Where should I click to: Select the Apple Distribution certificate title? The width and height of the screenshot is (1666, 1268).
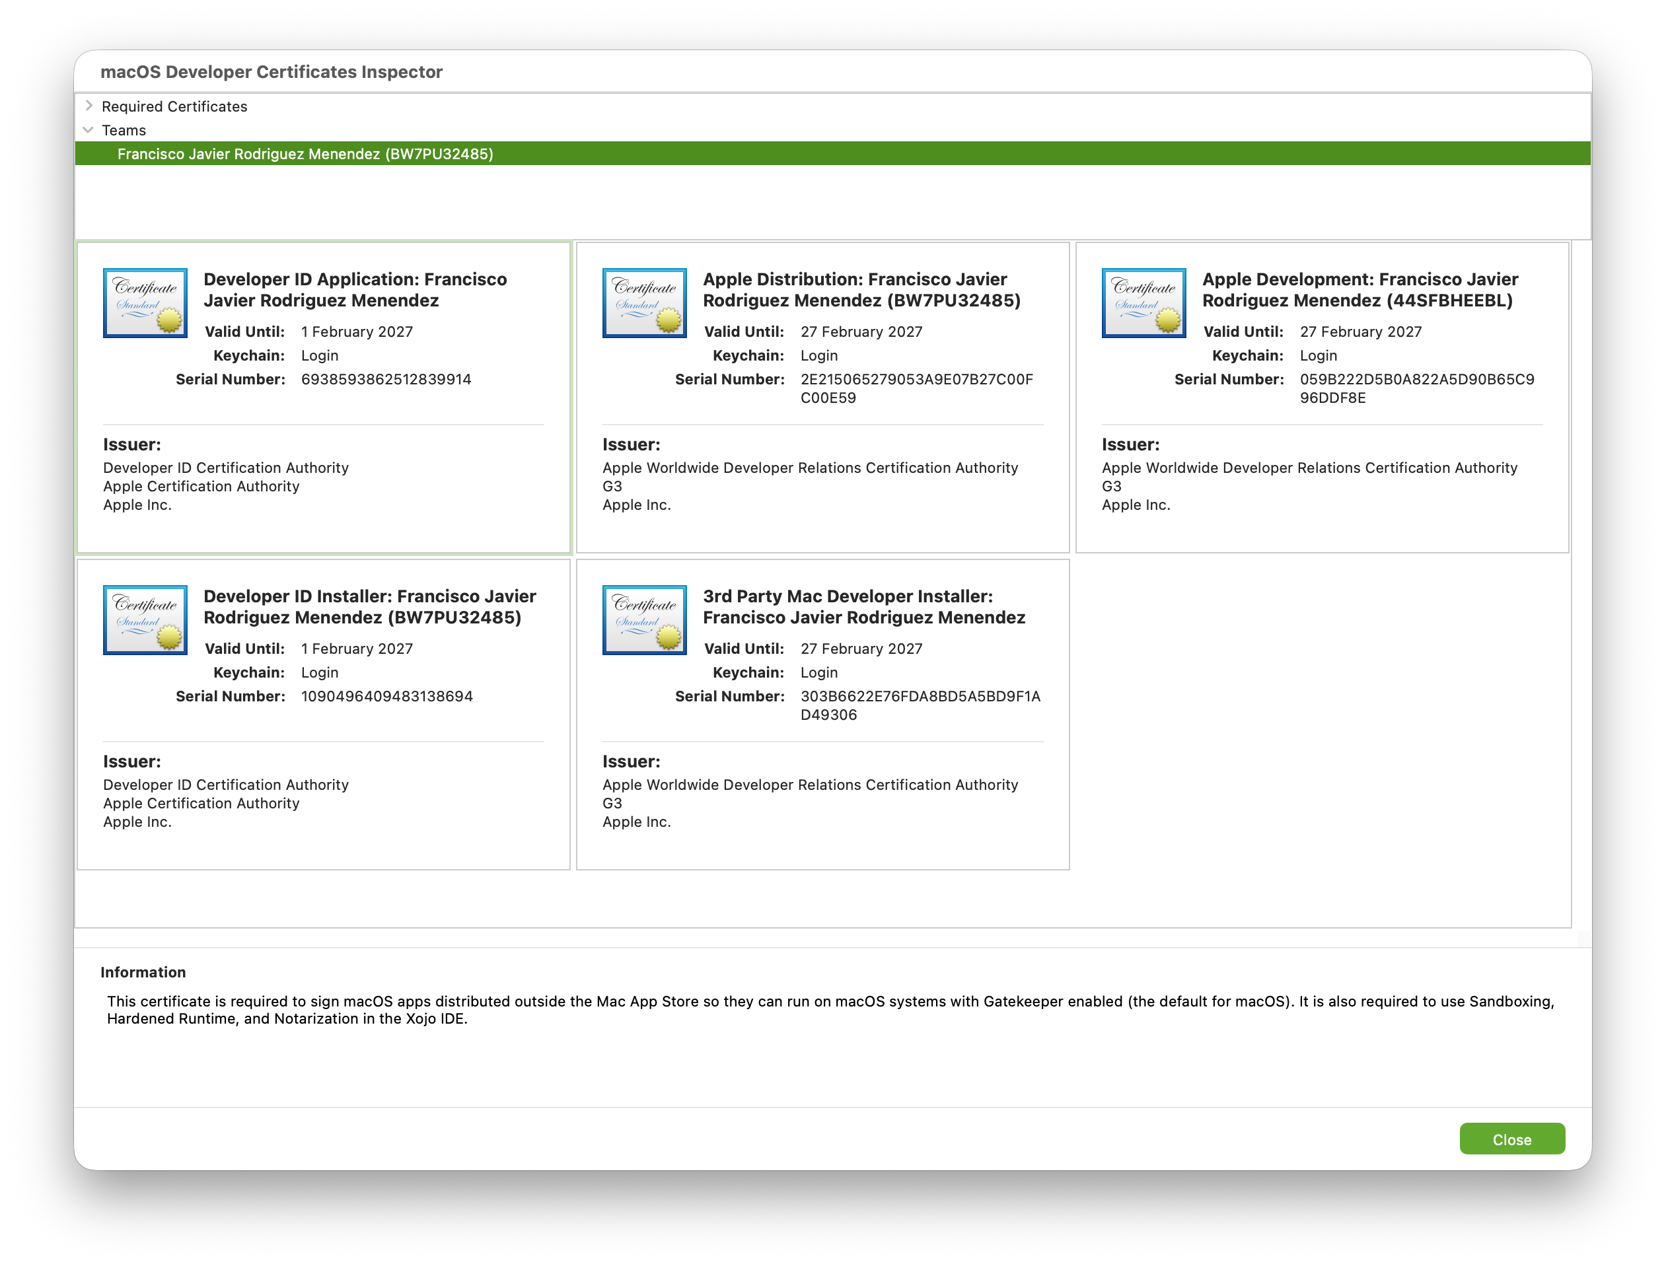coord(861,290)
